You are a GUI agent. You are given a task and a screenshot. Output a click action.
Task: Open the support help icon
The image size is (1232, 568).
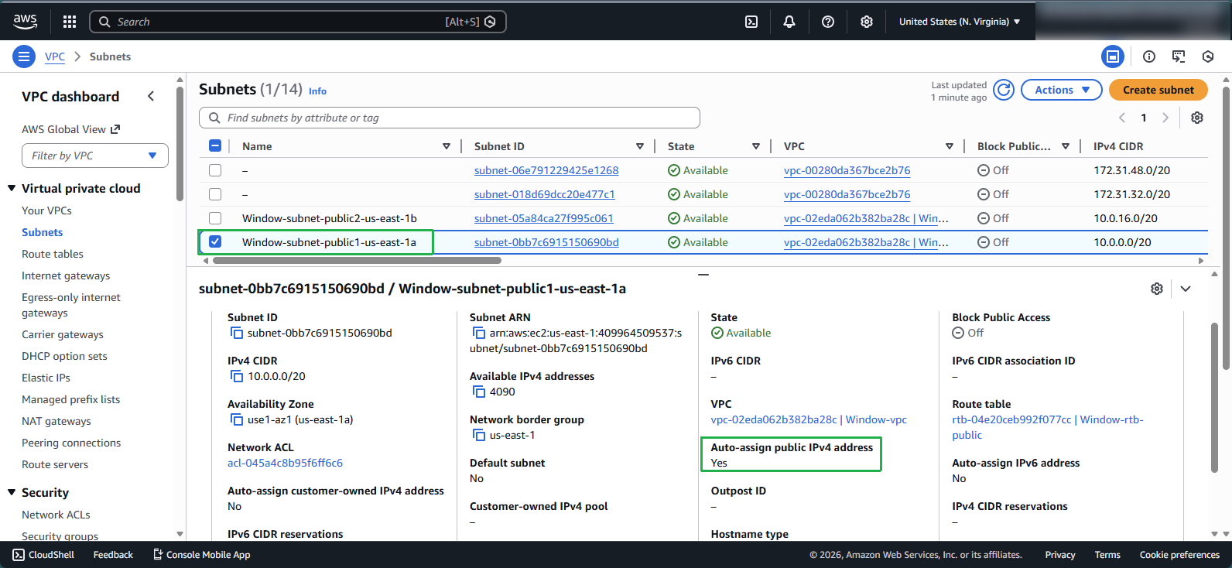tap(828, 22)
